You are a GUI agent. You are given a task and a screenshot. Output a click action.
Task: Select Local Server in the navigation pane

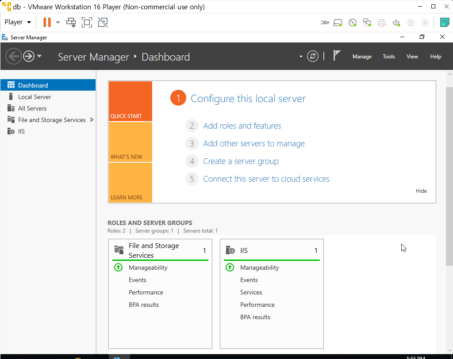coord(48,97)
